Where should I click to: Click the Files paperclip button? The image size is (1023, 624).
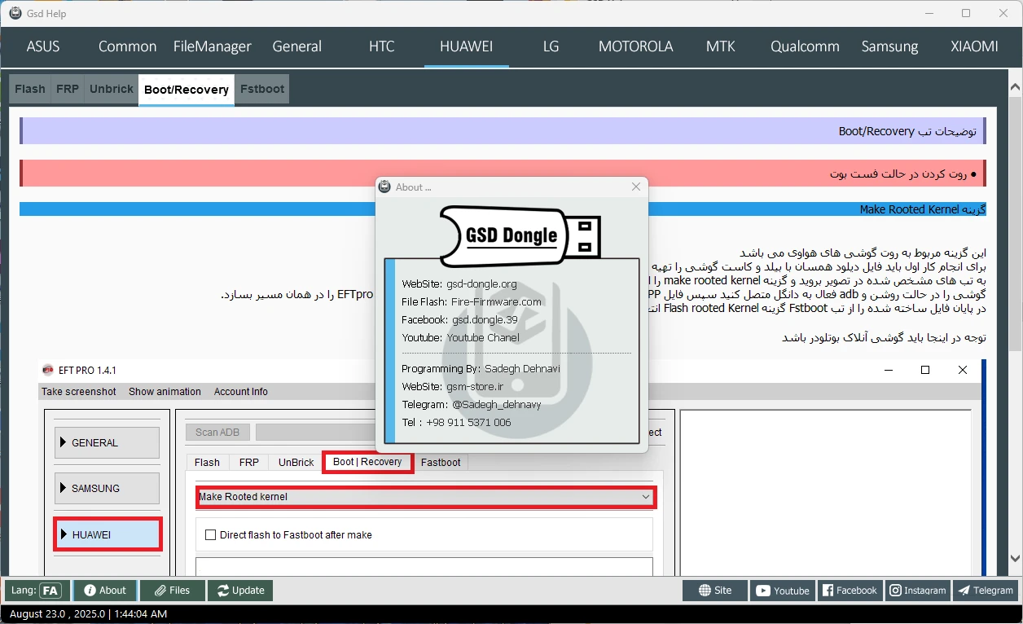click(171, 591)
